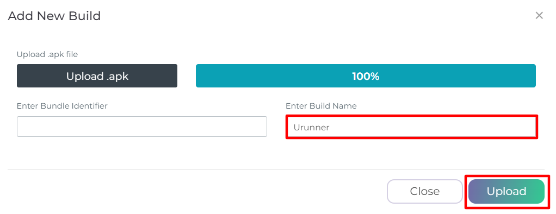Click the Close button
The image size is (556, 214).
425,191
